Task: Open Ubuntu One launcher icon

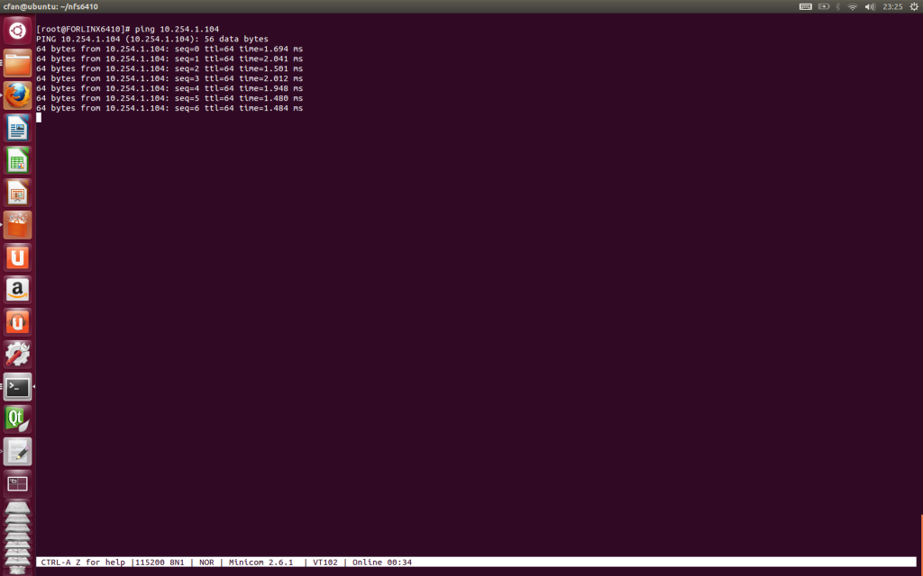Action: click(17, 256)
